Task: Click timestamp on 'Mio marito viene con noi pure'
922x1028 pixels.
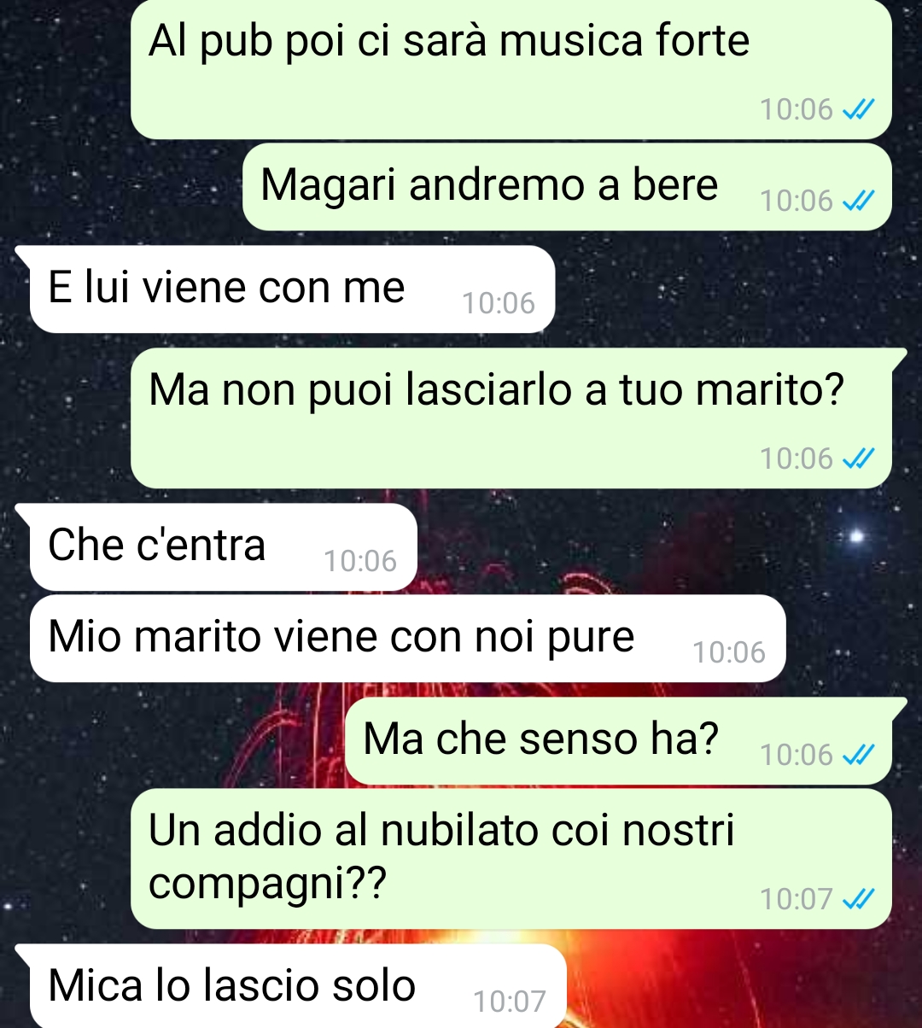Action: coord(729,652)
